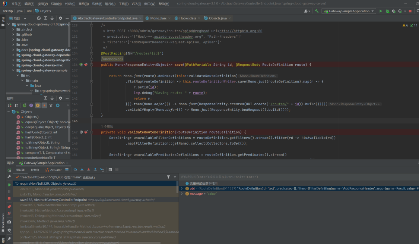419x244 pixels.
Task: Switch to the 控制台 console tab
Action: point(35,170)
